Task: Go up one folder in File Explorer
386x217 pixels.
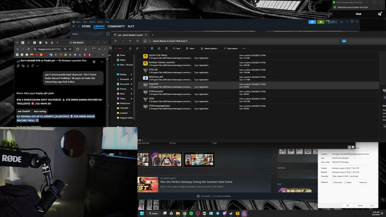Action: point(130,41)
